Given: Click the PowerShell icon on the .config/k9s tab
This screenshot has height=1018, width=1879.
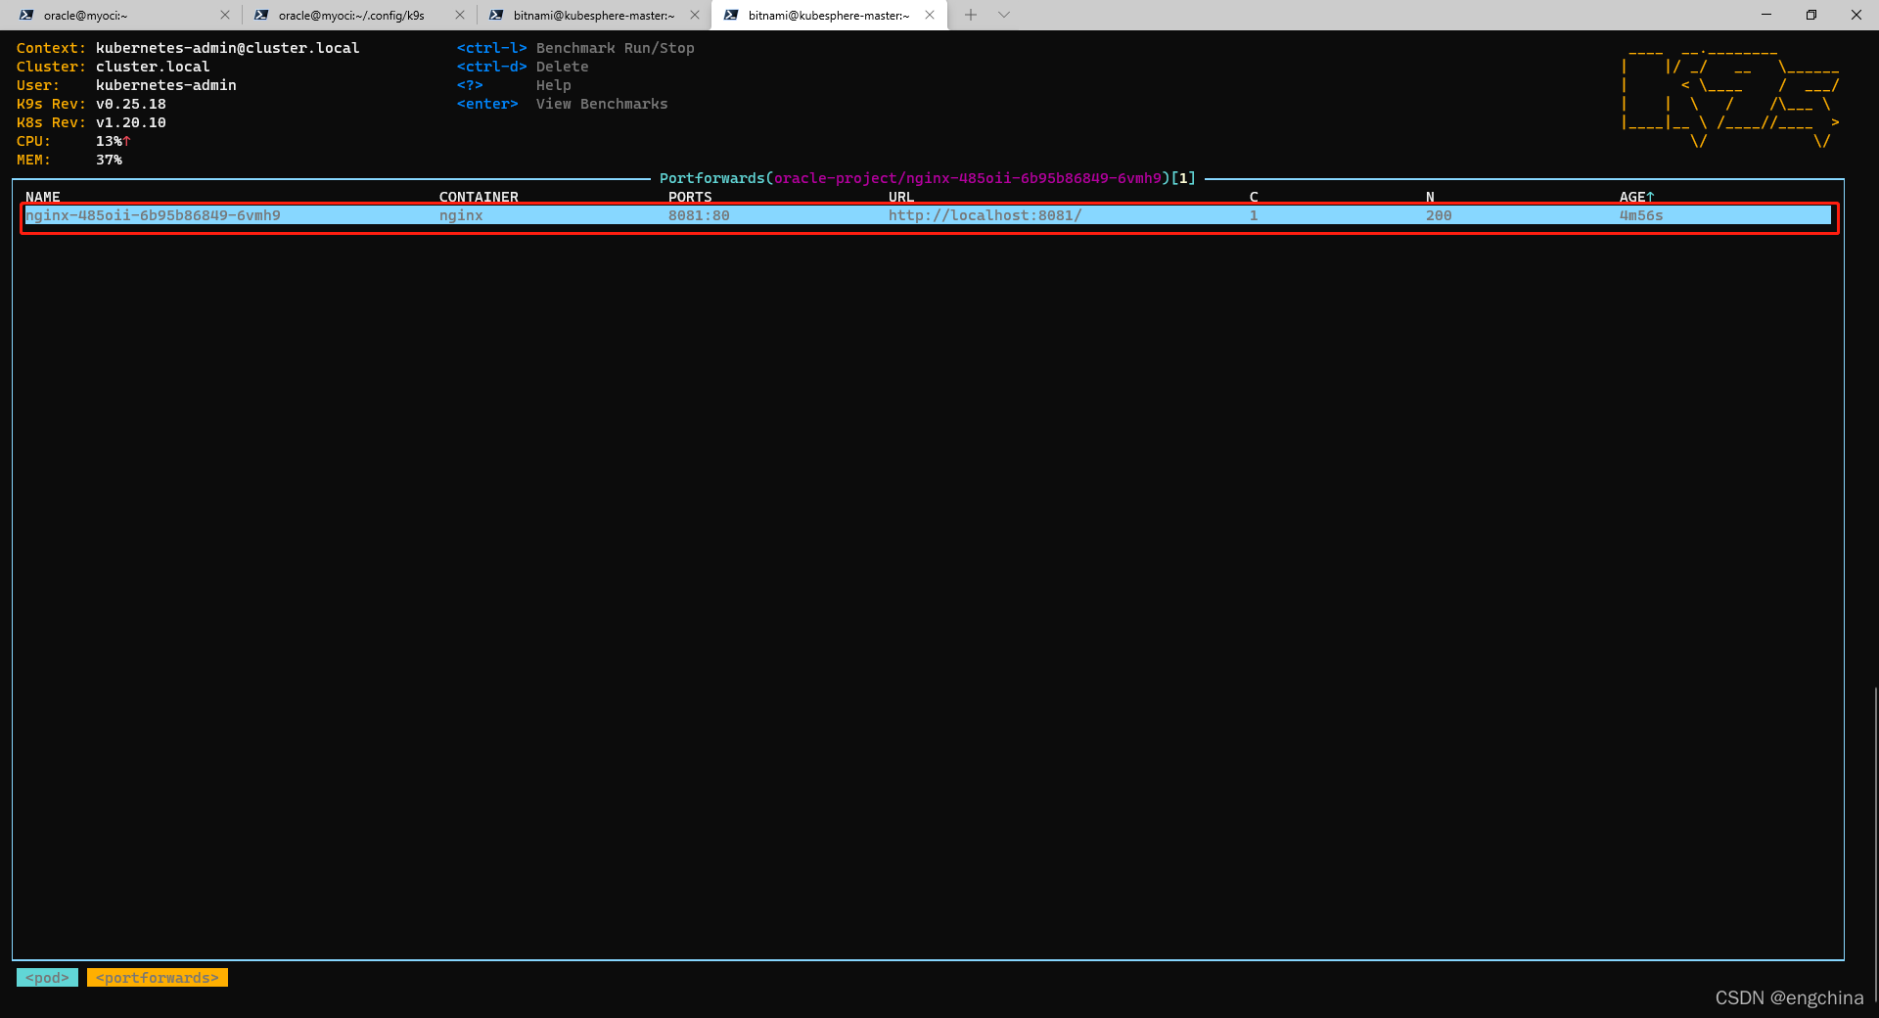Looking at the screenshot, I should pyautogui.click(x=261, y=15).
